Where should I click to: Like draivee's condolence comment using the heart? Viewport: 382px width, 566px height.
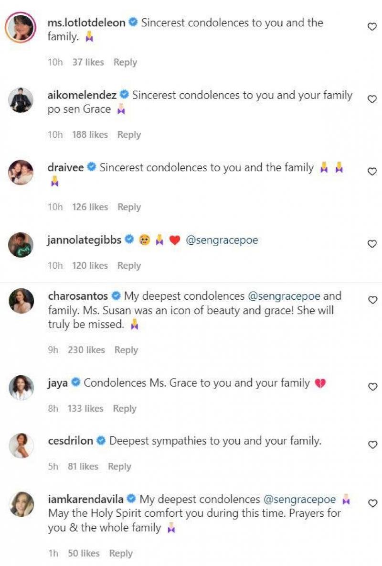point(373,171)
